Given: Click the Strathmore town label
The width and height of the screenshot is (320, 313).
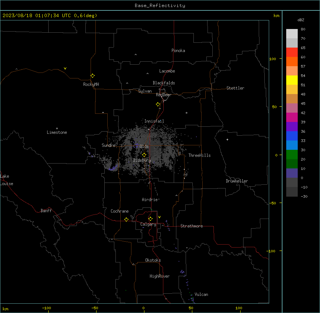Looking at the screenshot, I should (192, 226).
